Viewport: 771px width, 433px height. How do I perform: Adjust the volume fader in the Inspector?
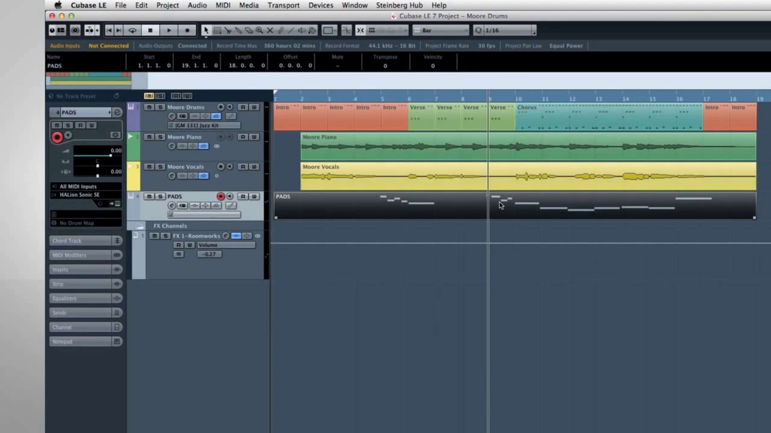tap(110, 155)
